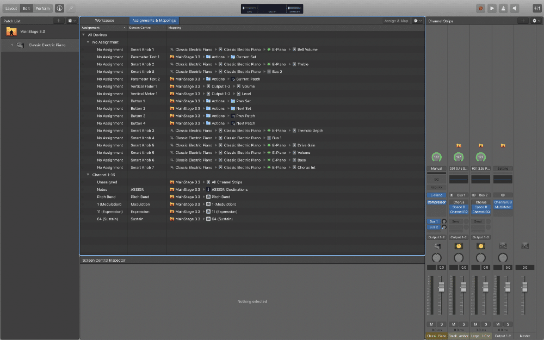This screenshot has width=544, height=340.
Task: Click the stereo format icon on the Output 1-2 strip
Action: coord(503,195)
